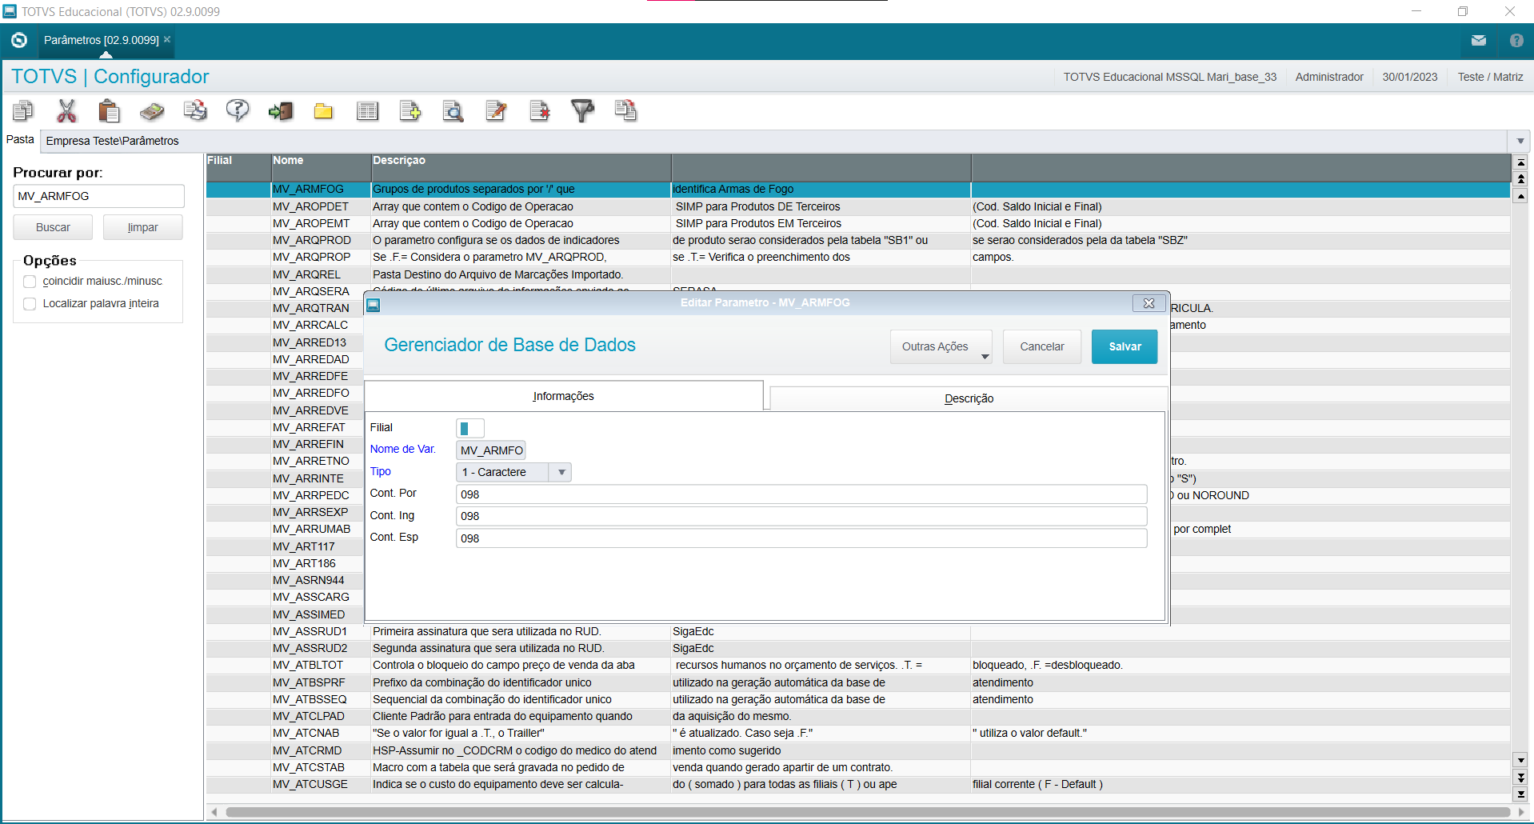The height and width of the screenshot is (824, 1534).
Task: Click the Limpar button
Action: pyautogui.click(x=143, y=227)
